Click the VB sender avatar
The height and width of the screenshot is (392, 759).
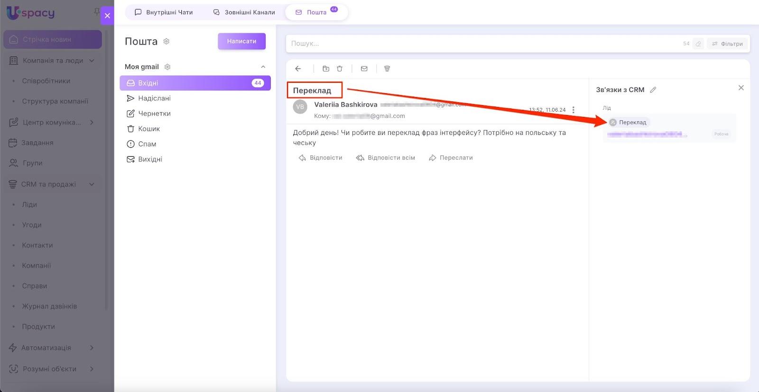[300, 107]
